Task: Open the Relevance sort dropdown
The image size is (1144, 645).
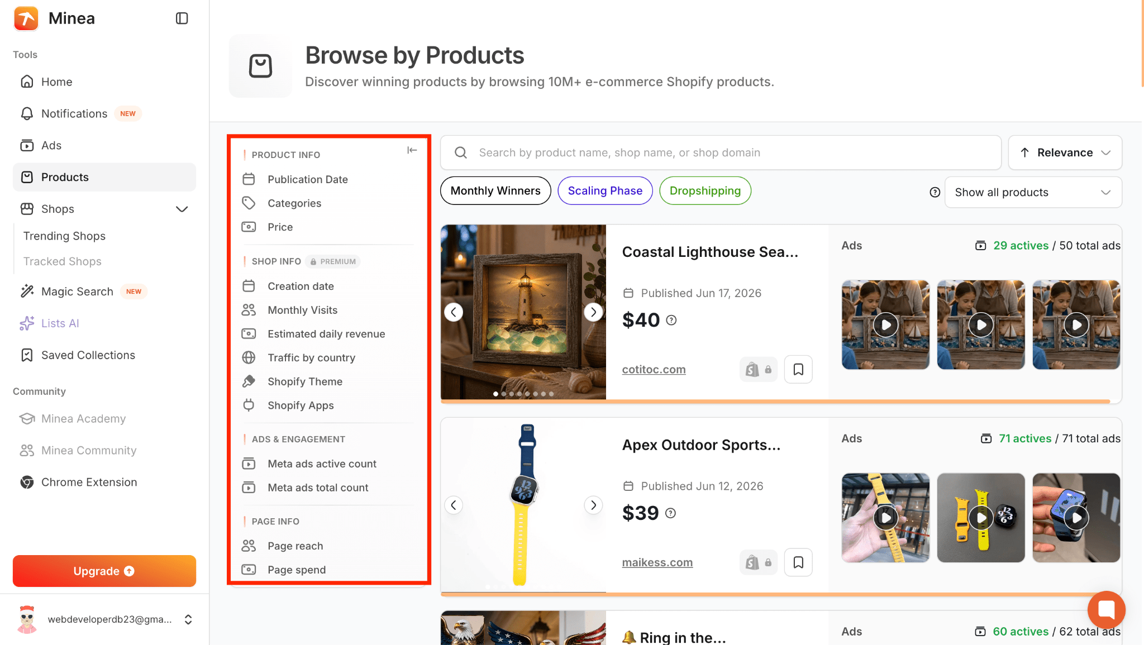Action: (x=1065, y=152)
